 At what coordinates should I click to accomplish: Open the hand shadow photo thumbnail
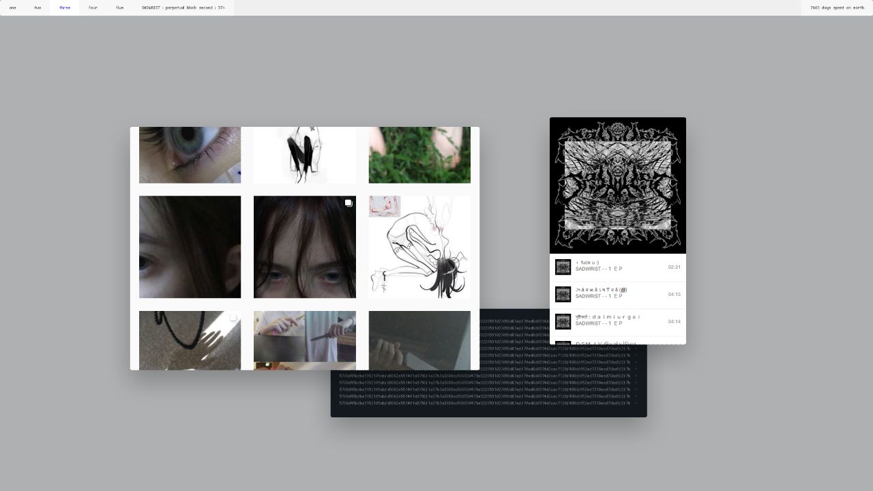pyautogui.click(x=190, y=340)
